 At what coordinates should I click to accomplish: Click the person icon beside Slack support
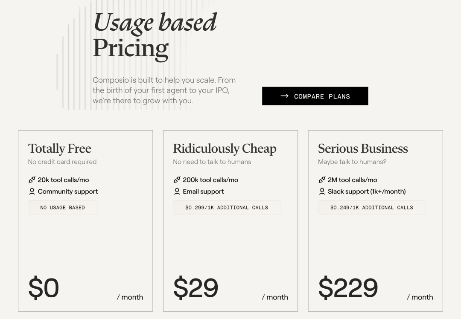click(x=322, y=191)
